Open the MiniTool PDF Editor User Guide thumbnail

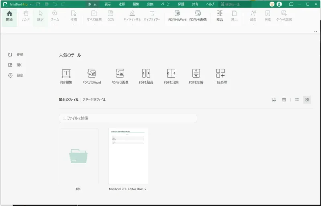point(128,156)
